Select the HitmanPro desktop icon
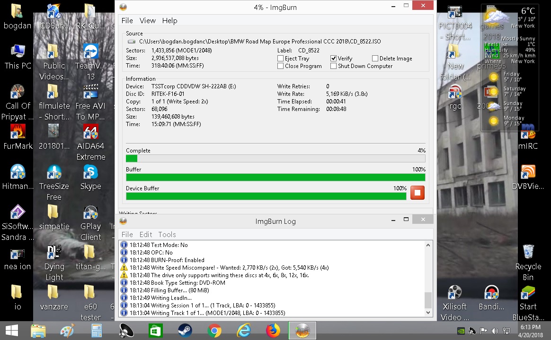Viewport: 551px width, 340px height. coord(18,178)
